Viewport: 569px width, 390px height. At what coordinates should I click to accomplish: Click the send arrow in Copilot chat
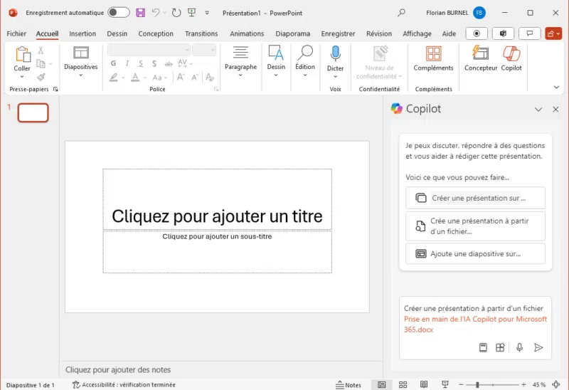click(x=538, y=347)
